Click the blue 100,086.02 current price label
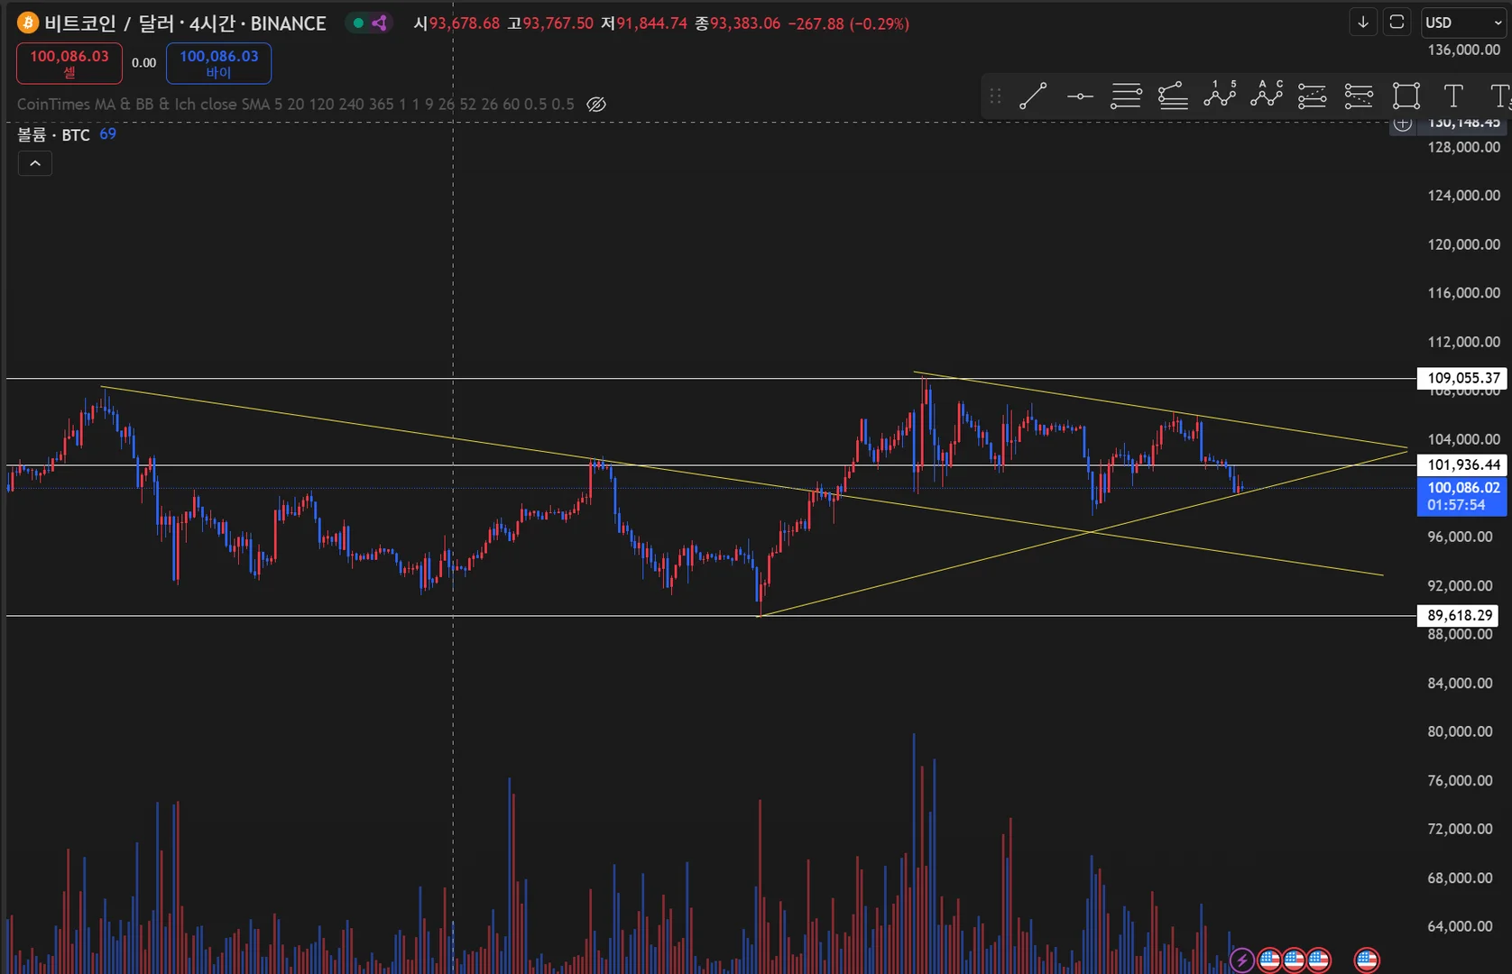 pyautogui.click(x=1463, y=496)
